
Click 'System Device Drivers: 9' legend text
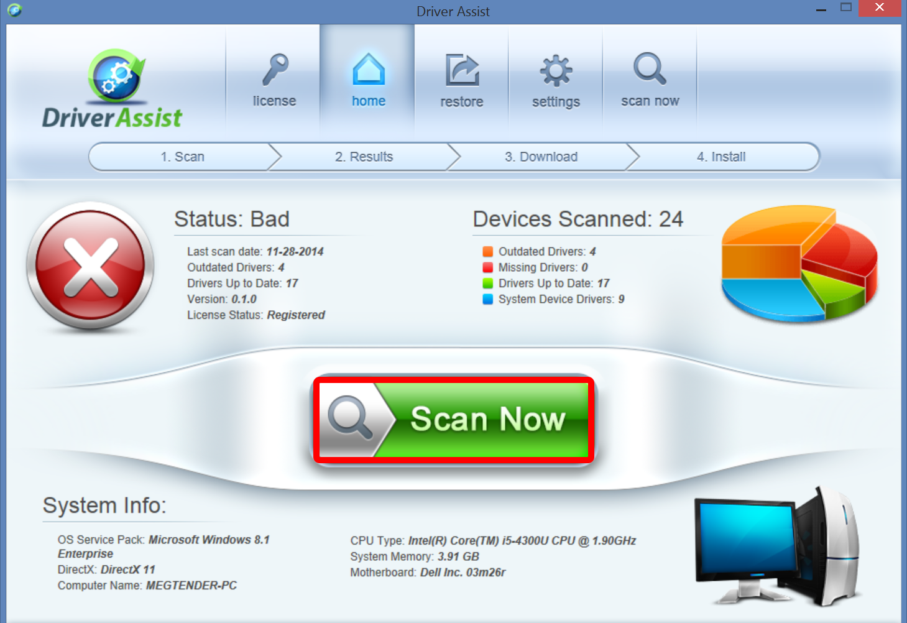click(x=561, y=299)
